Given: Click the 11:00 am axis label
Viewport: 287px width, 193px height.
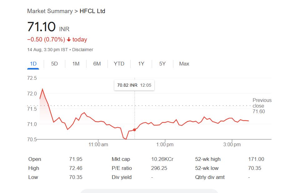Looking at the screenshot, I should coord(98,145).
